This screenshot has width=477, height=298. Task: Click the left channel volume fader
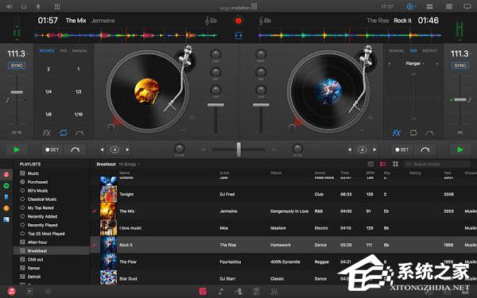[215, 105]
